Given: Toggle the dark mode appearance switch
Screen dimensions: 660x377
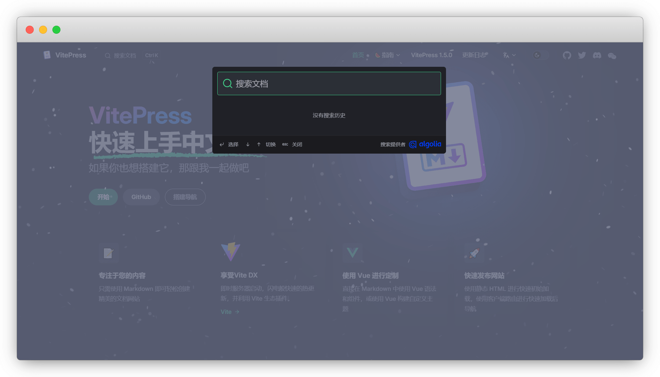Looking at the screenshot, I should pos(540,55).
